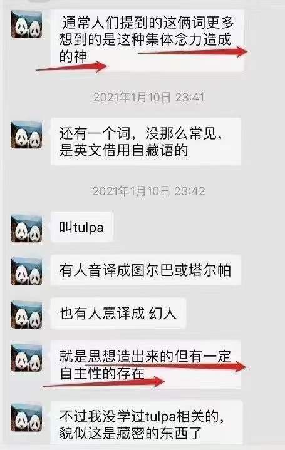
Task: Select the 有人音译成图尔巴或塔尔帕 message bubble
Action: (x=146, y=270)
